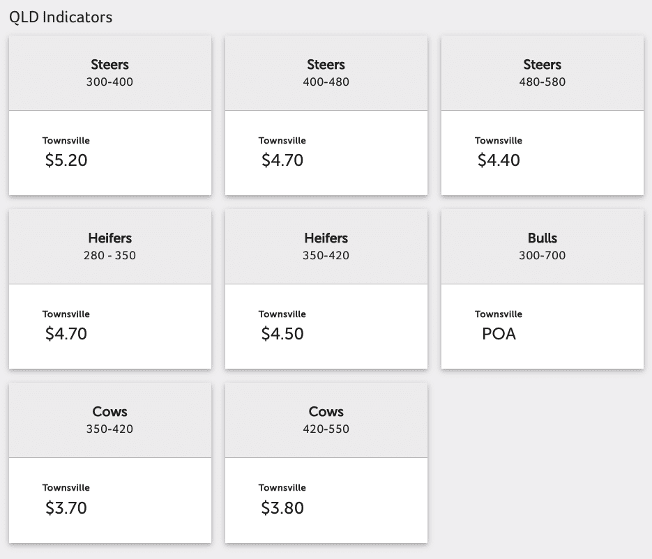
Task: Click the QLD Indicators heading
Action: tap(61, 17)
